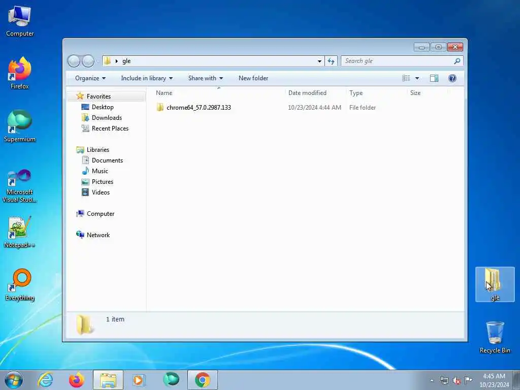The height and width of the screenshot is (390, 520).
Task: Open the Music library
Action: (x=100, y=171)
